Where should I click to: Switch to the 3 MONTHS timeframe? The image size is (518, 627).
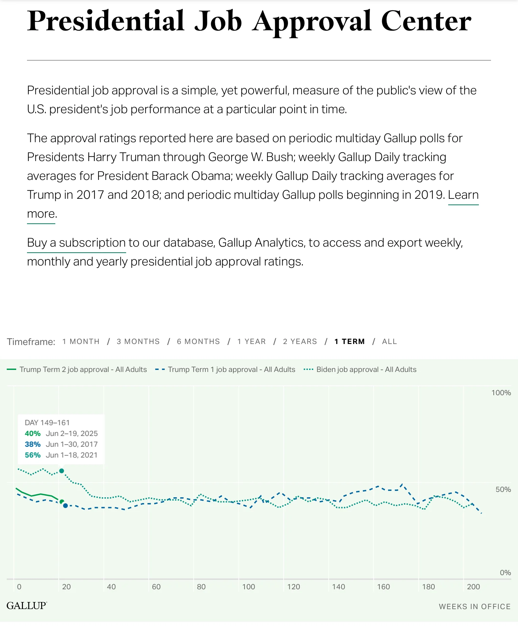[138, 342]
